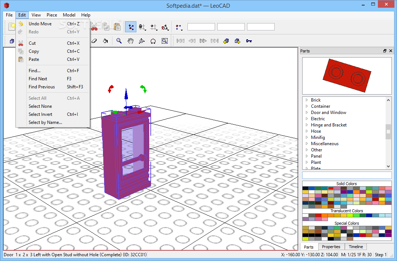Choose Select Invert menu entry
Screen dimensions: 397x261
[53, 114]
